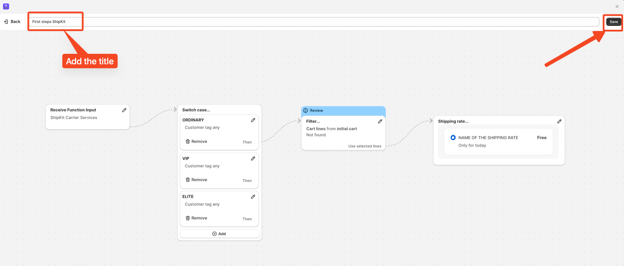The image size is (624, 266).
Task: Edit the Shipping rate node
Action: pyautogui.click(x=559, y=121)
